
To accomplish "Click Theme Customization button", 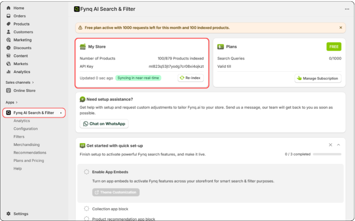I will point(116,192).
